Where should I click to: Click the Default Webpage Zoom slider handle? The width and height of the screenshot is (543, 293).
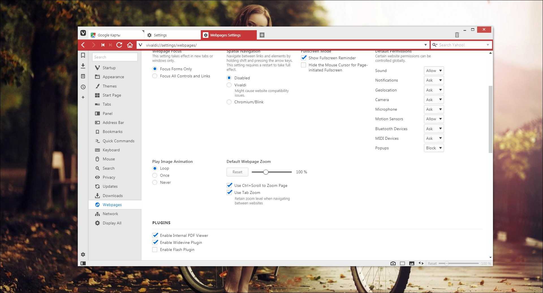[x=266, y=172]
